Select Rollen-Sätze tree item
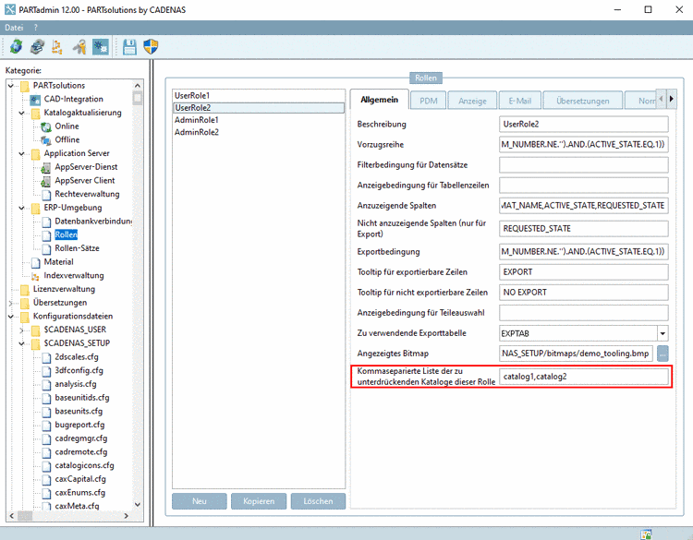The image size is (693, 540). coord(77,248)
